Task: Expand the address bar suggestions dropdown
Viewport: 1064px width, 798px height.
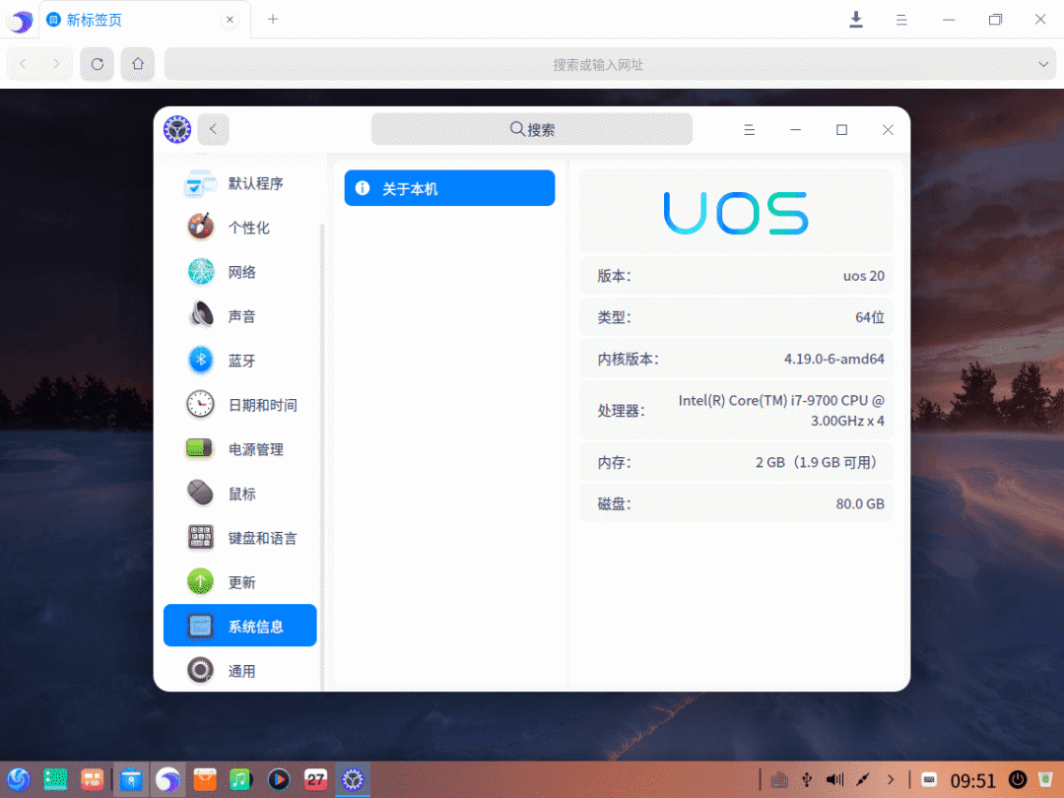Action: click(x=1041, y=63)
